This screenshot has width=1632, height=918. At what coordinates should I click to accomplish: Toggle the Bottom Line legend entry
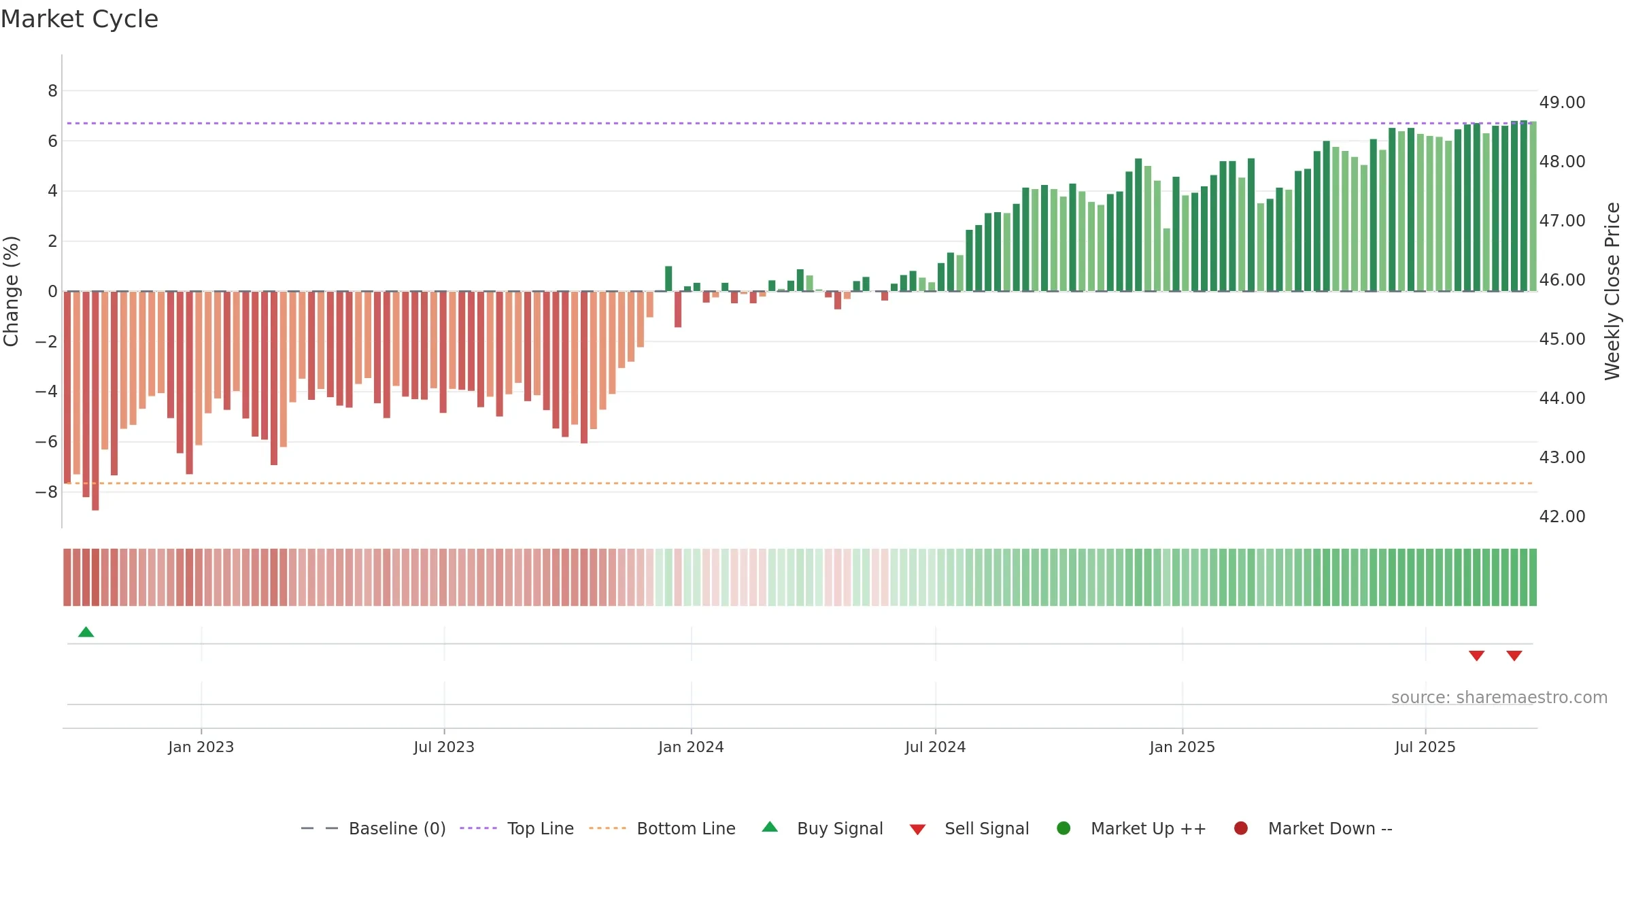(x=662, y=828)
